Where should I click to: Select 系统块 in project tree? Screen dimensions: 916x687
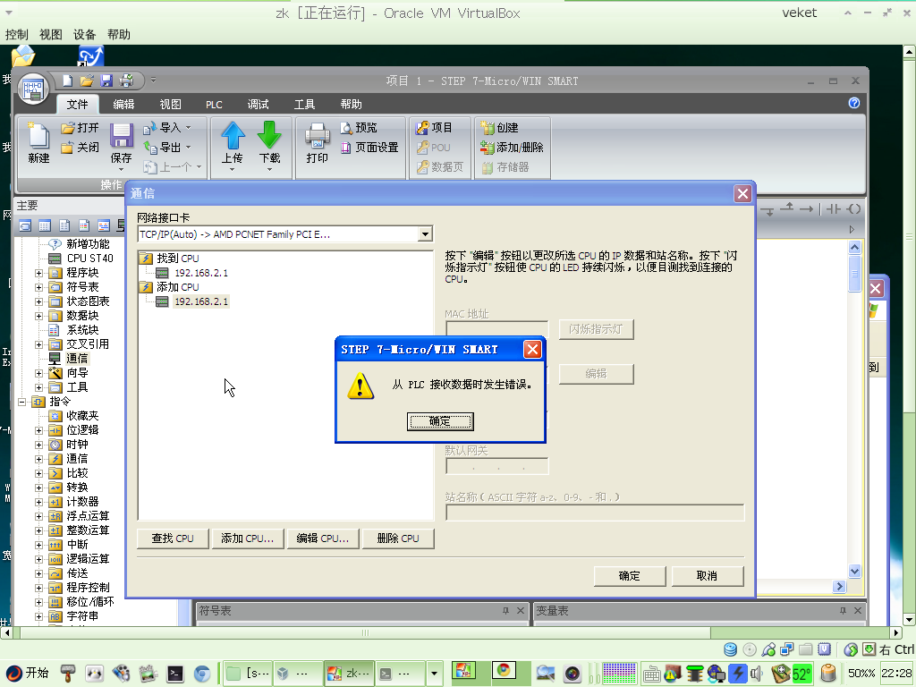click(x=82, y=330)
